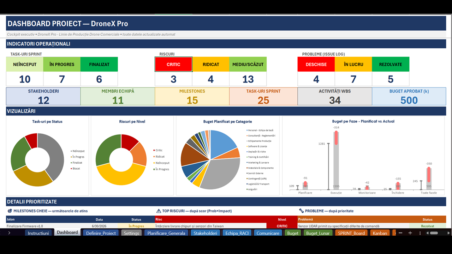Select the Task-uri pe Status donut chart
Viewport: 452px width, 254px height.
(47, 156)
